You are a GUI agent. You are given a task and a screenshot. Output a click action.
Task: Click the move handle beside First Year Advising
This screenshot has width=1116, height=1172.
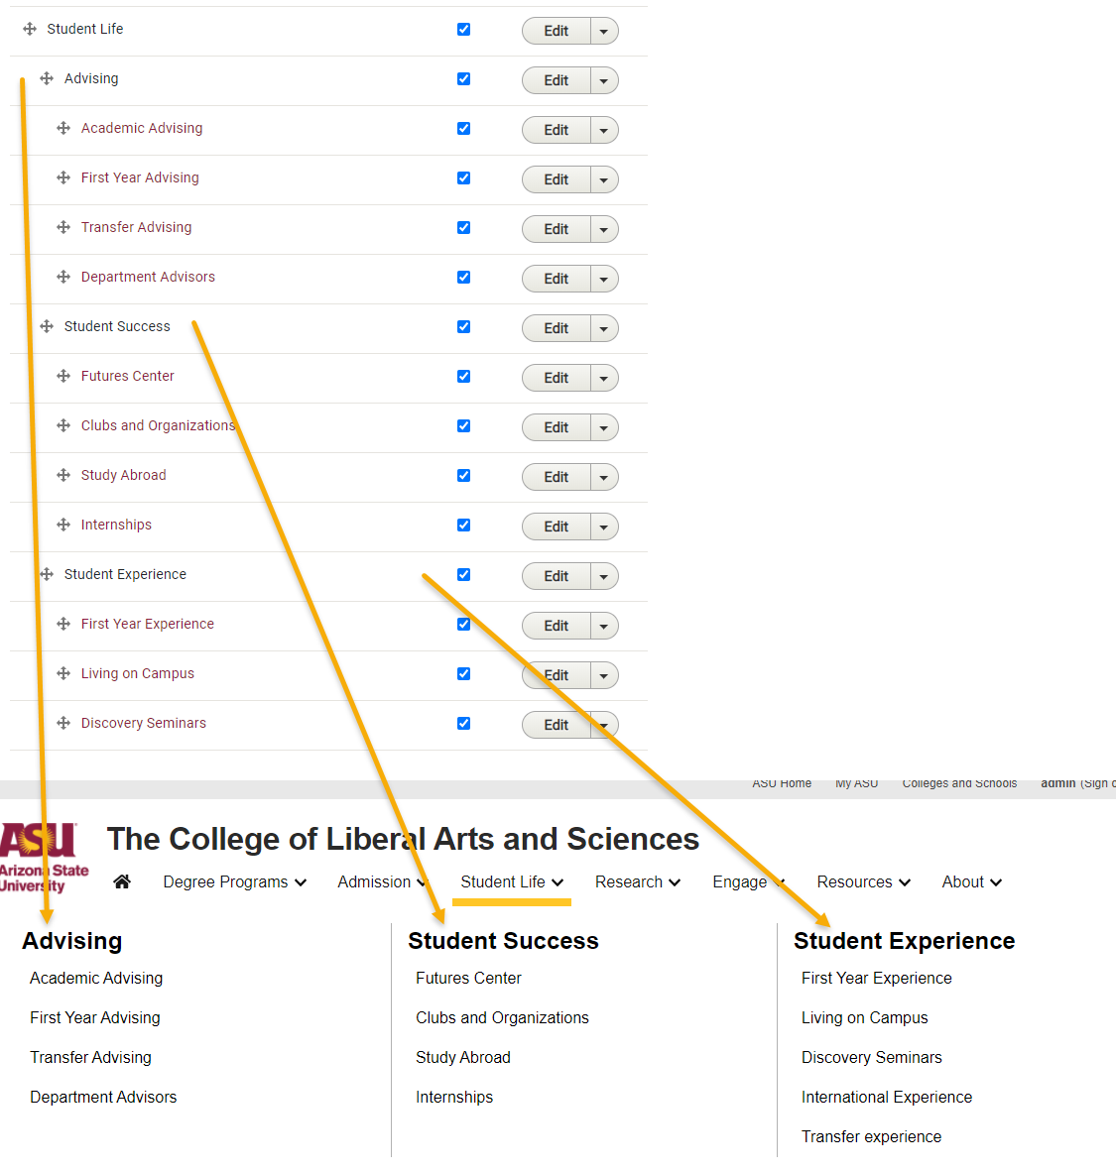coord(63,177)
